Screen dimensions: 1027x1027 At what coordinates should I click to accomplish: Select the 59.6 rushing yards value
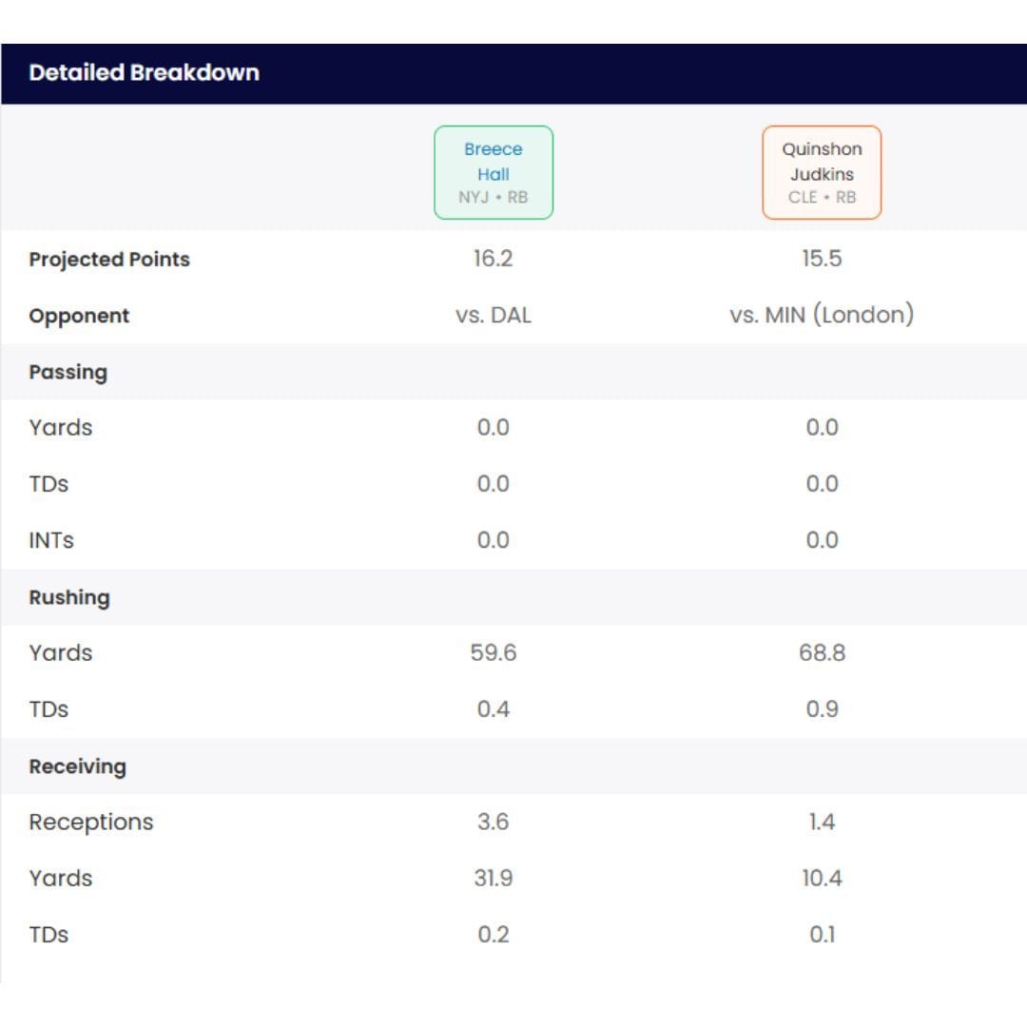point(493,652)
